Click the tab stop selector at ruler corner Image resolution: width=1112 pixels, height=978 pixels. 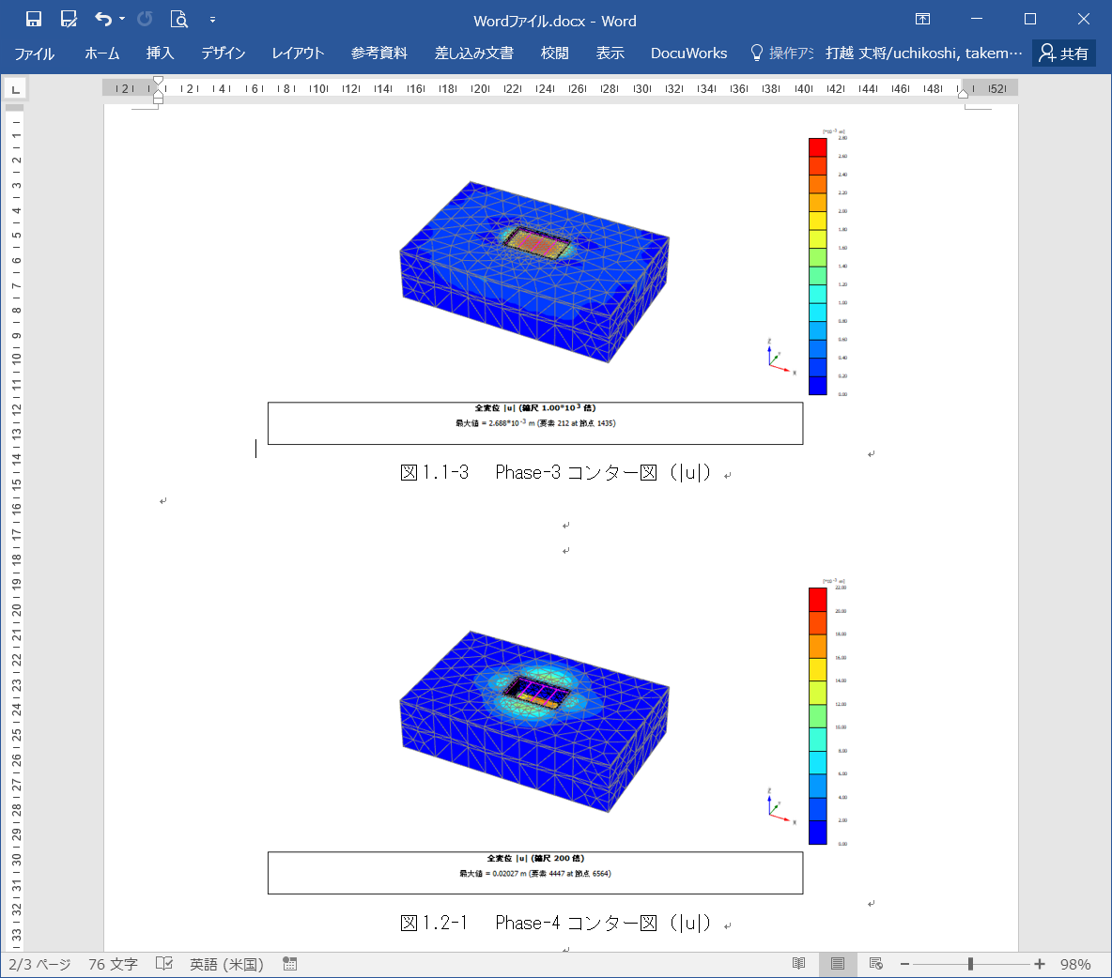(x=16, y=89)
